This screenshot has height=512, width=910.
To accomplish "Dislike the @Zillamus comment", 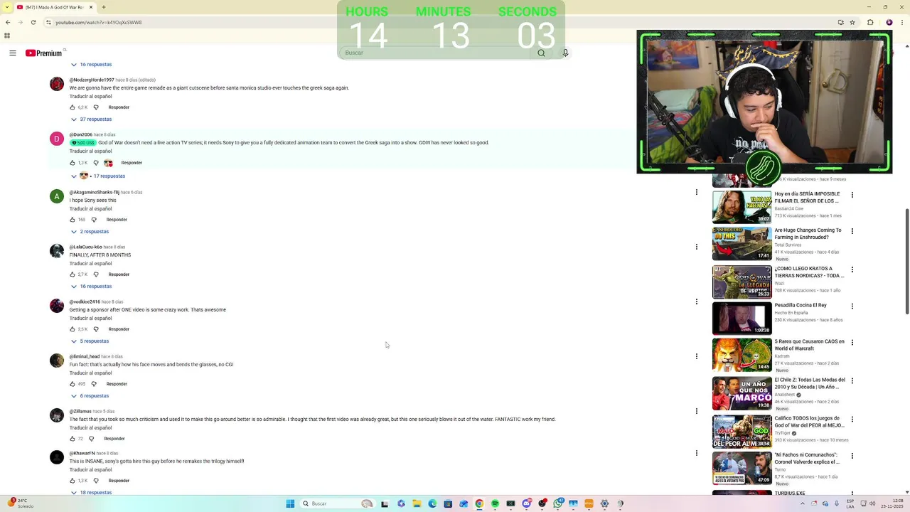I will pos(91,439).
